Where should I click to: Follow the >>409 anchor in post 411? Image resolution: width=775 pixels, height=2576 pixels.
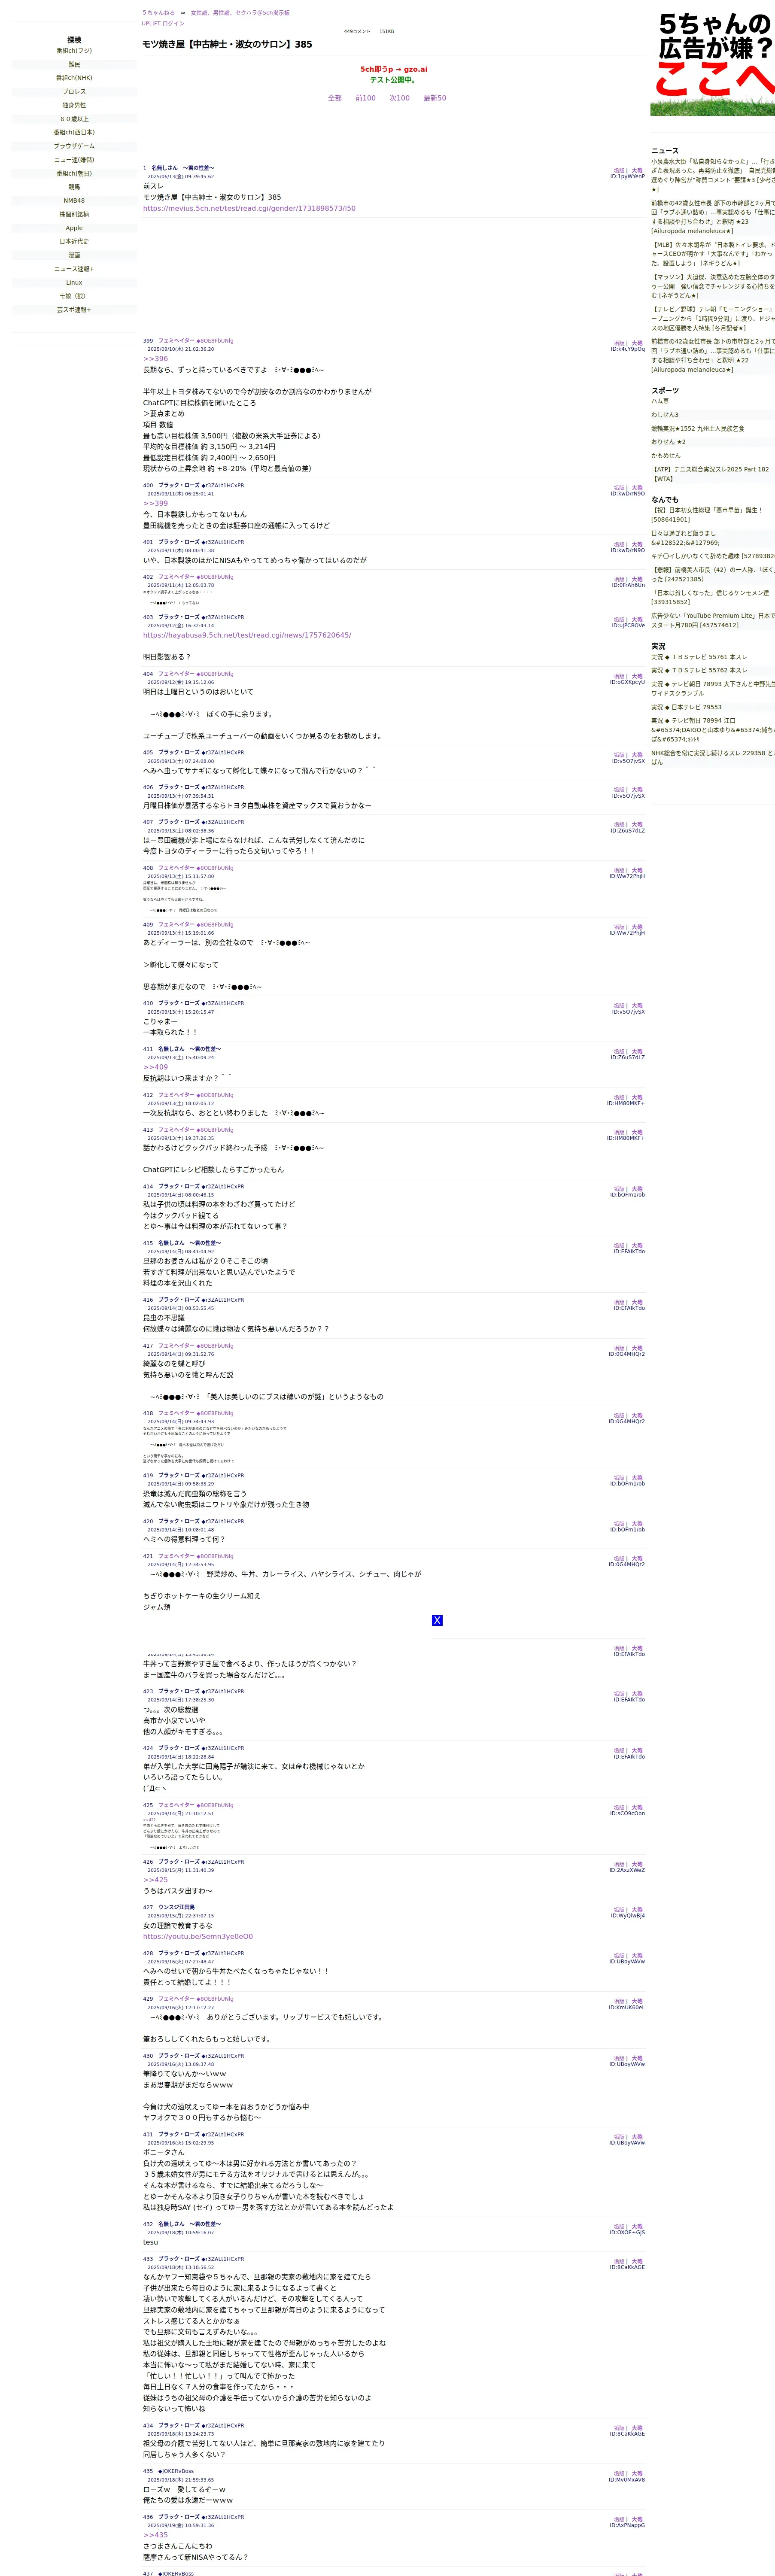point(155,1067)
